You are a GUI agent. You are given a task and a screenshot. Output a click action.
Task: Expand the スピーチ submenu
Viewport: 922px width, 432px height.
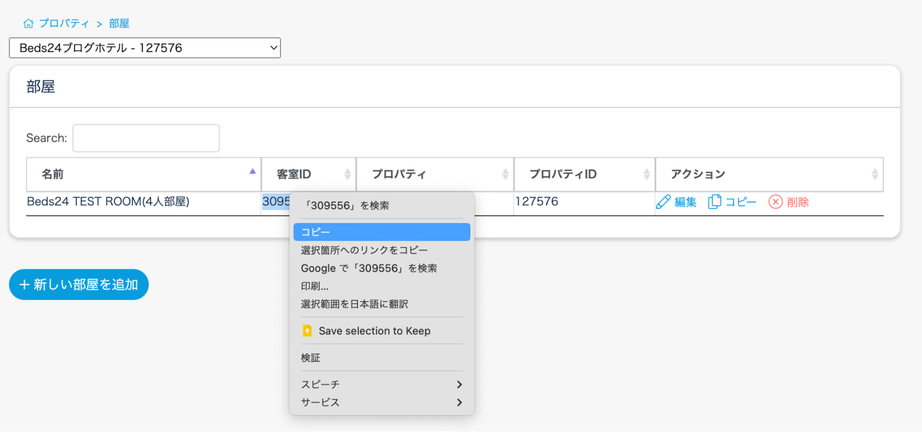tap(459, 385)
